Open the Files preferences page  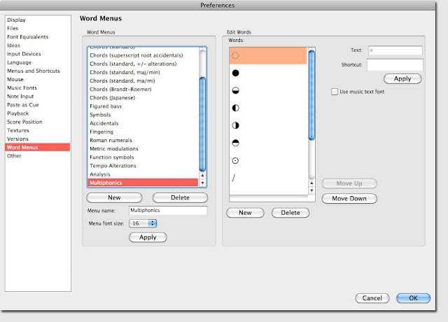point(13,28)
